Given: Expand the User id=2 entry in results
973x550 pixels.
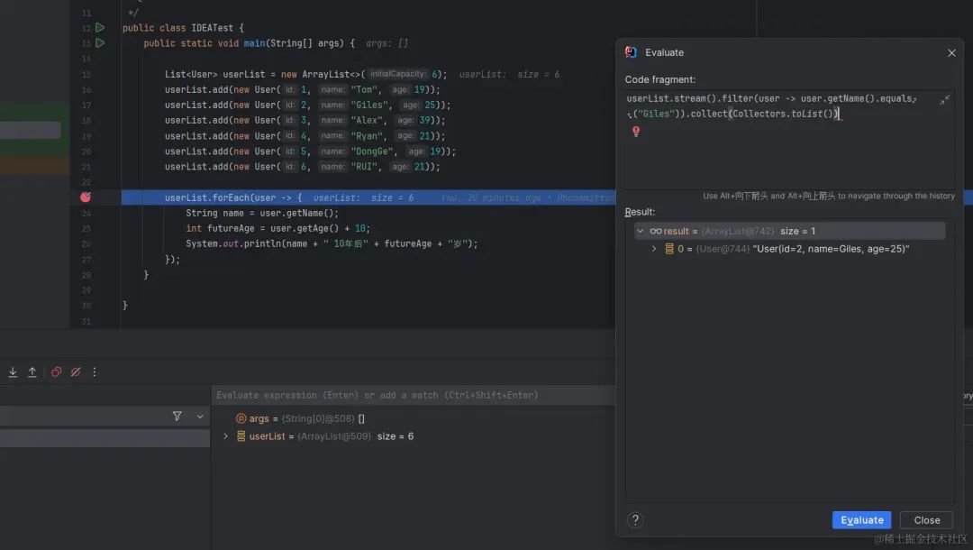Looking at the screenshot, I should coord(654,248).
